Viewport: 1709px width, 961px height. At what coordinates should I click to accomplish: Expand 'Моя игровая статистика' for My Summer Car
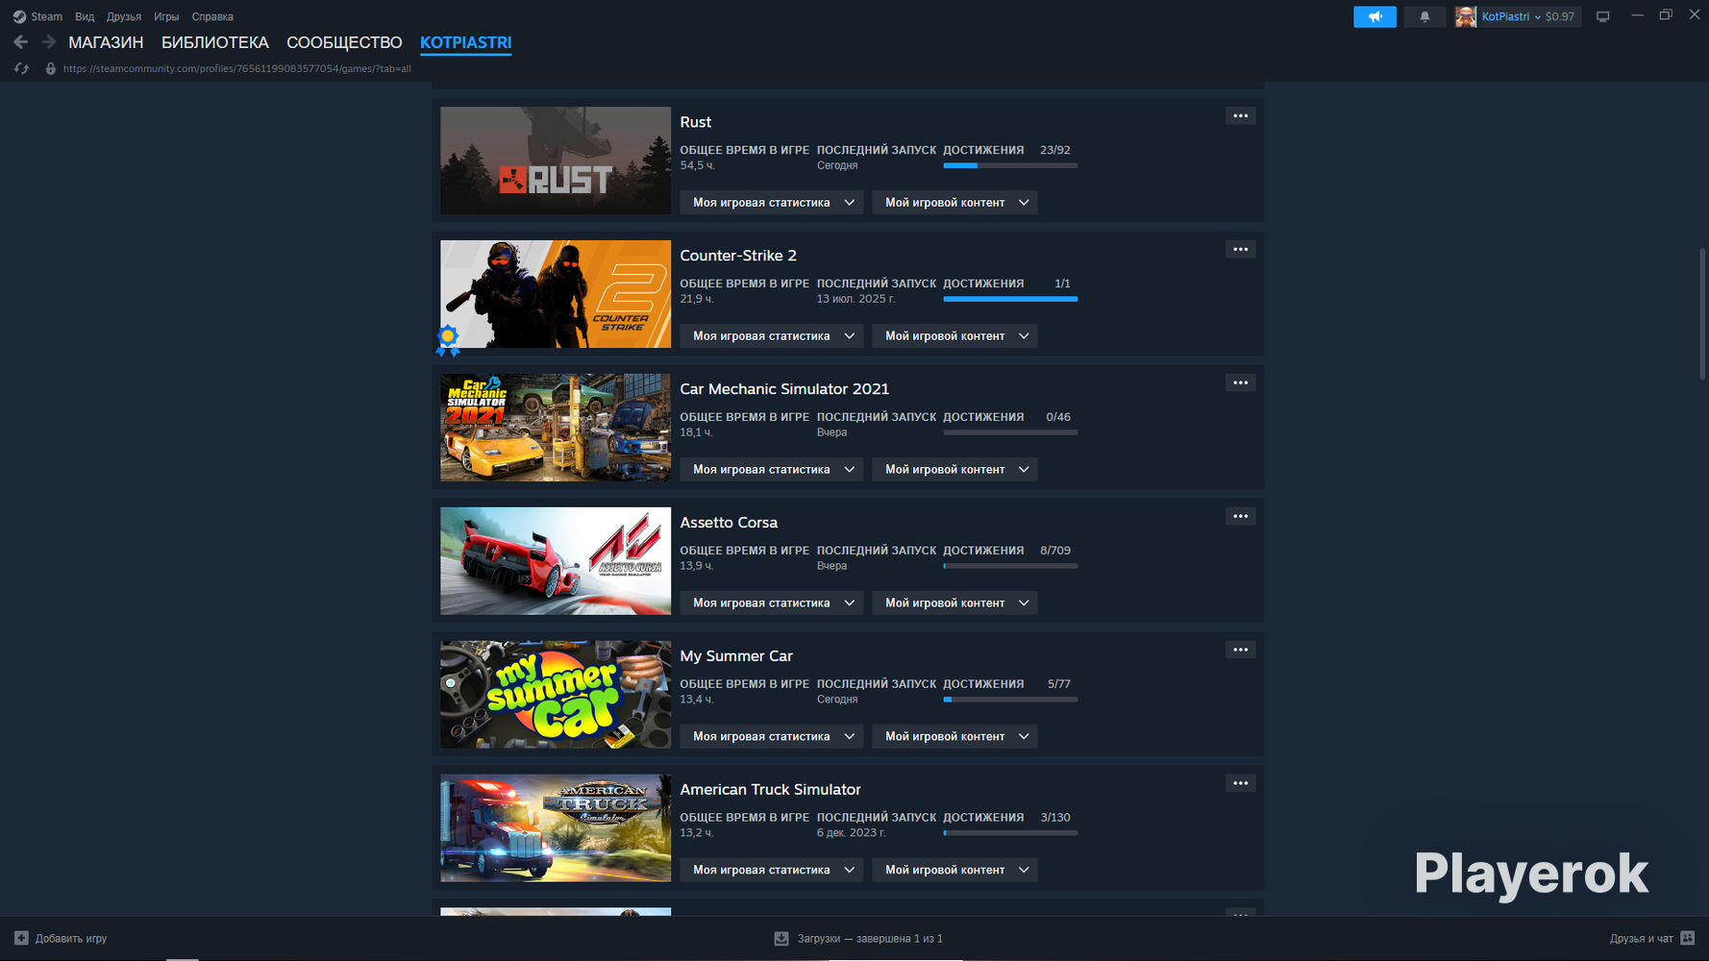772,737
